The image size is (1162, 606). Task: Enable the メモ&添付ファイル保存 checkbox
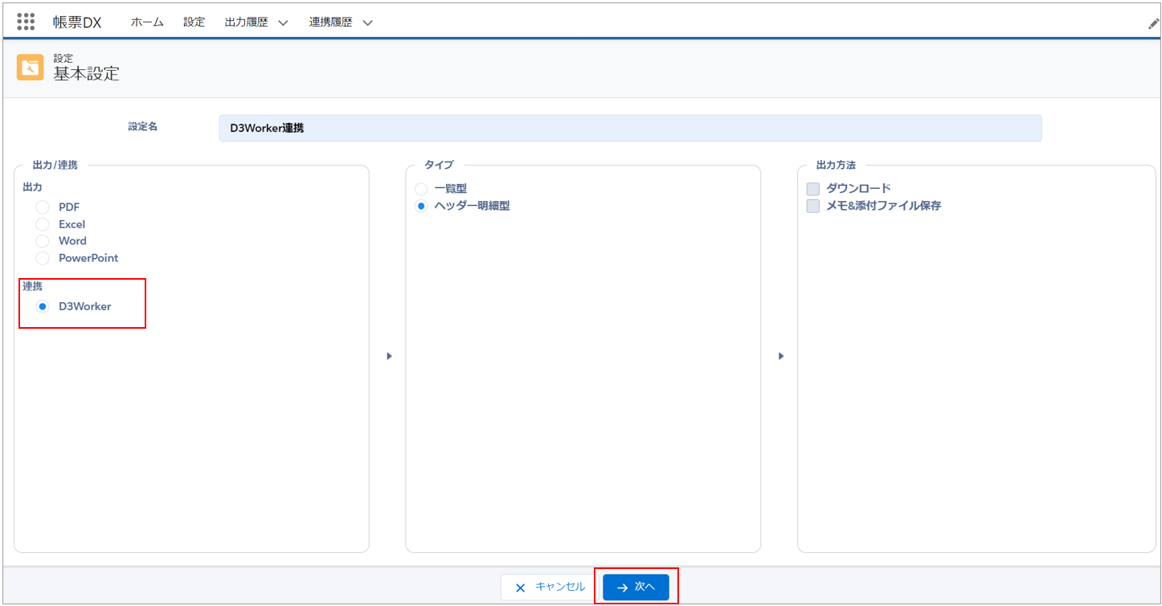[812, 206]
